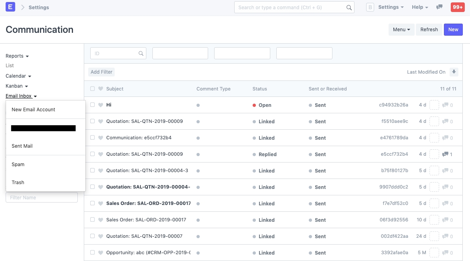The image size is (470, 261).
Task: Expand the Kanban sidebar dropdown
Action: tap(16, 86)
